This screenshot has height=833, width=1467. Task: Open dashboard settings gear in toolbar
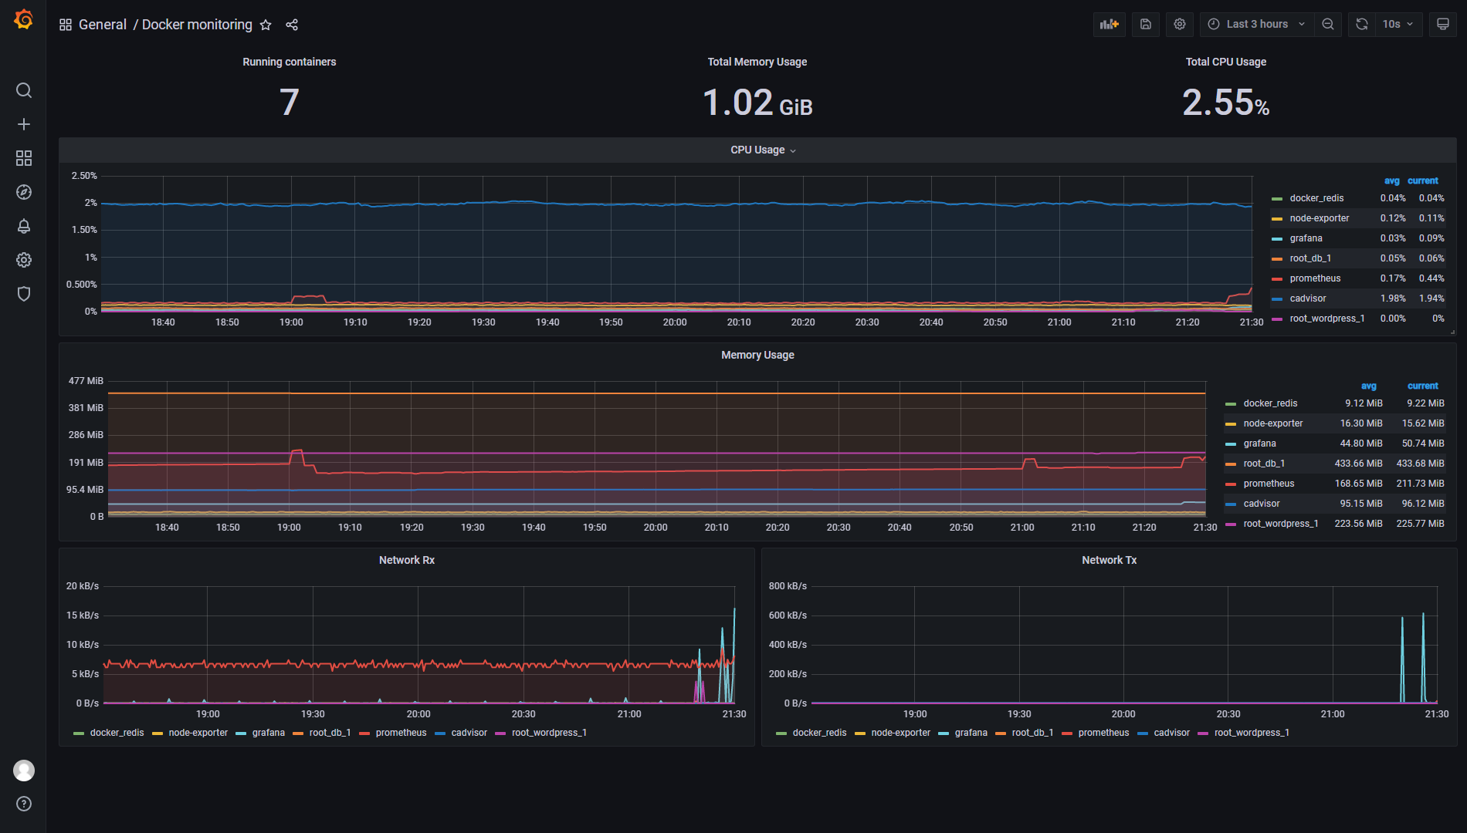click(1180, 24)
